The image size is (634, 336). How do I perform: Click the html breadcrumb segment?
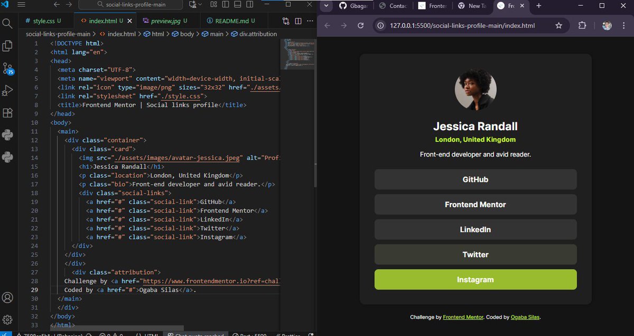tap(154, 34)
